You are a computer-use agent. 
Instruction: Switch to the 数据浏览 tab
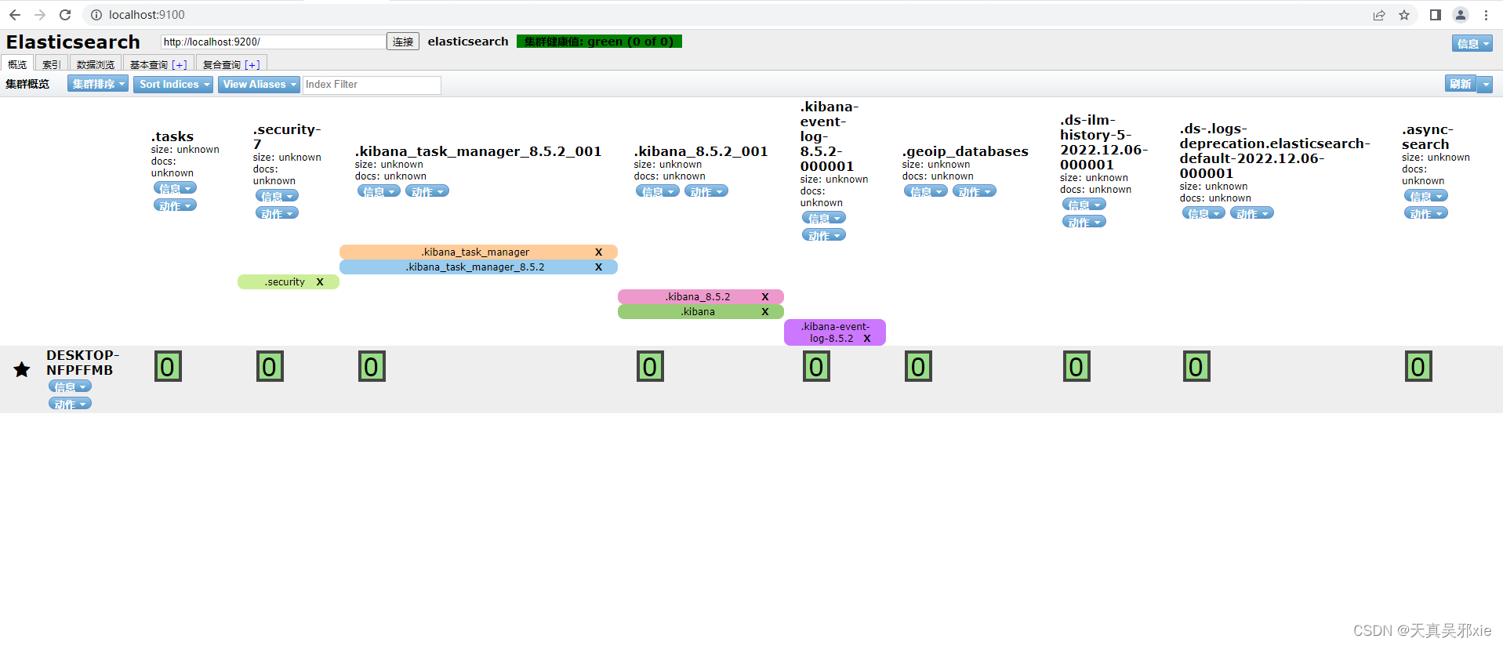(96, 64)
